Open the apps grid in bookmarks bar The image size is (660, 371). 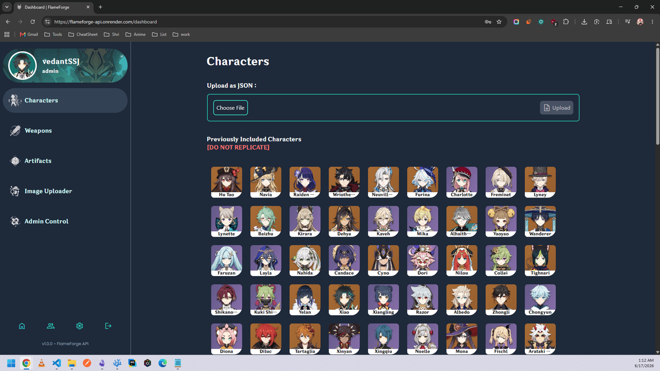point(7,35)
